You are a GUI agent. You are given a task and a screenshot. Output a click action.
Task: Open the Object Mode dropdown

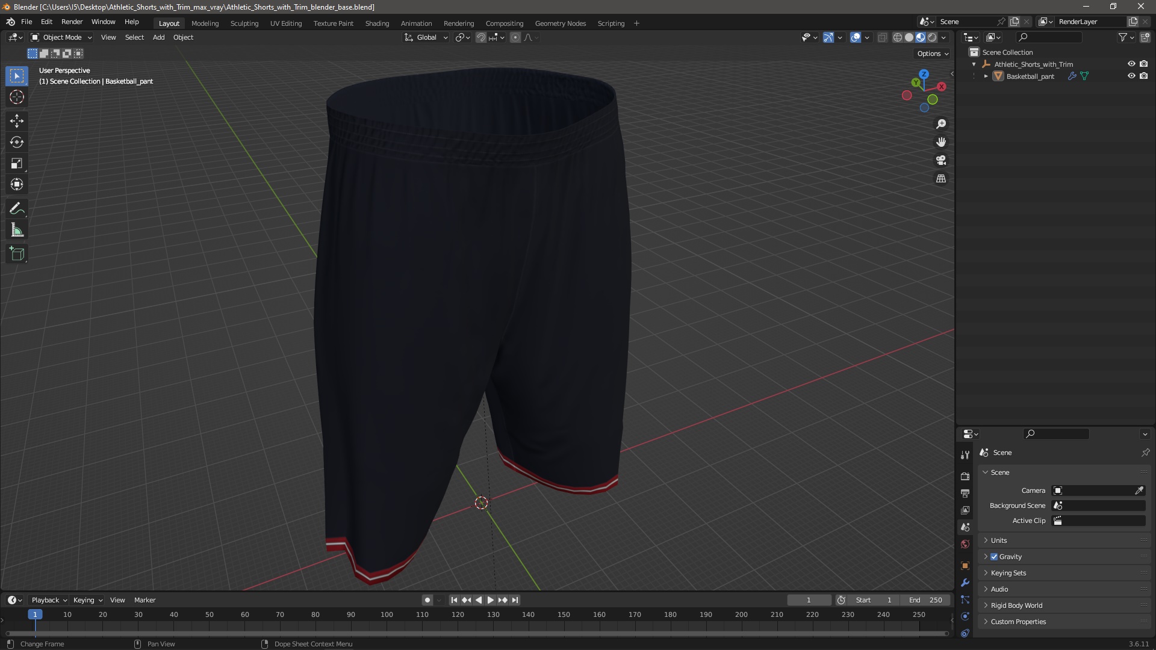(61, 37)
